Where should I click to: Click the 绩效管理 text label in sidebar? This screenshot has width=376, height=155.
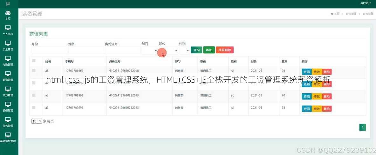(x=8, y=95)
